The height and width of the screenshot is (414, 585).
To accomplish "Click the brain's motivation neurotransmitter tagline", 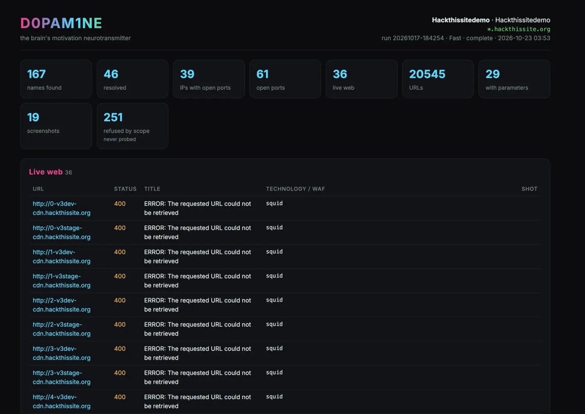I will 75,38.
